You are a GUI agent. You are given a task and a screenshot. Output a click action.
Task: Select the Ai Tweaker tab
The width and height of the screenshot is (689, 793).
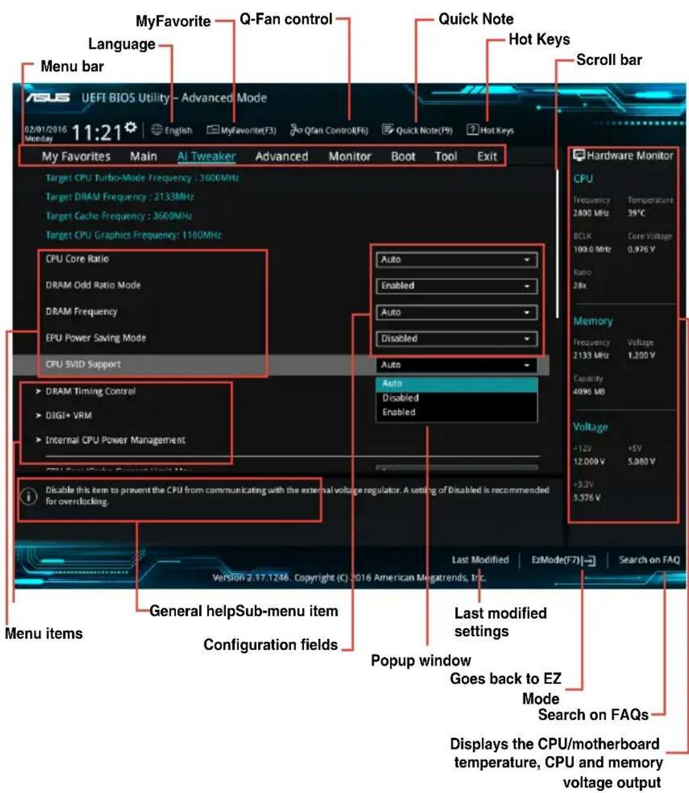206,157
